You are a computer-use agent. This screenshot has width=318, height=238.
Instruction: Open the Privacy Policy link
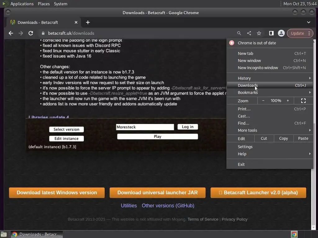[234, 219]
